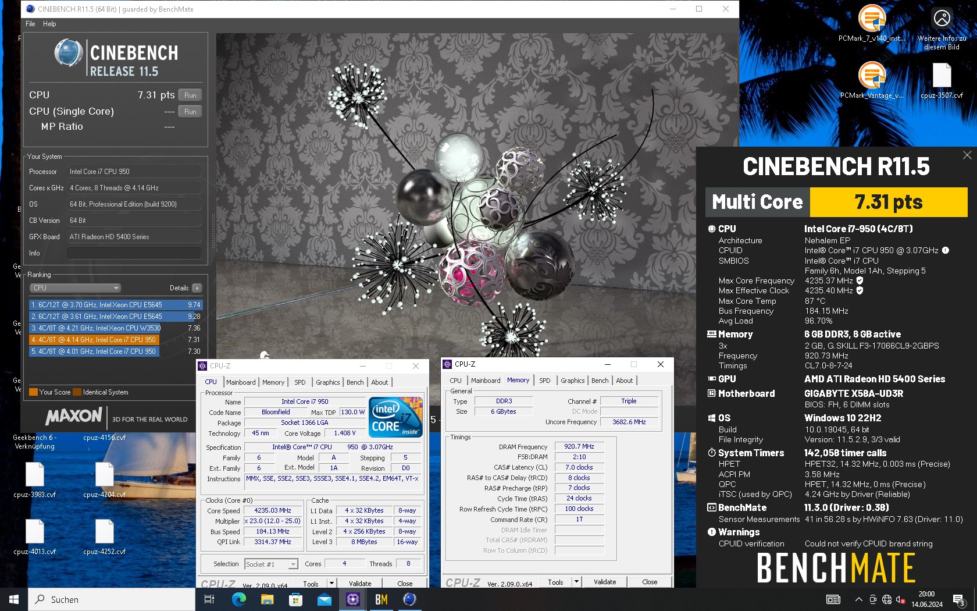Screen dimensions: 977x611
Task: Click network globe tray icon
Action: click(x=886, y=599)
